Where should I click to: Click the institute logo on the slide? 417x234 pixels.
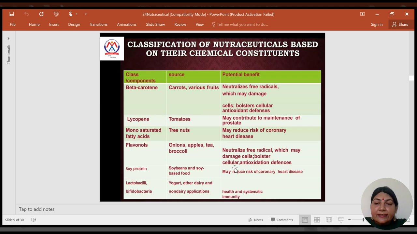(112, 48)
